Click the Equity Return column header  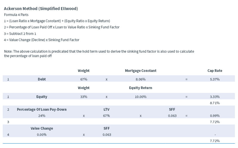pos(140,88)
